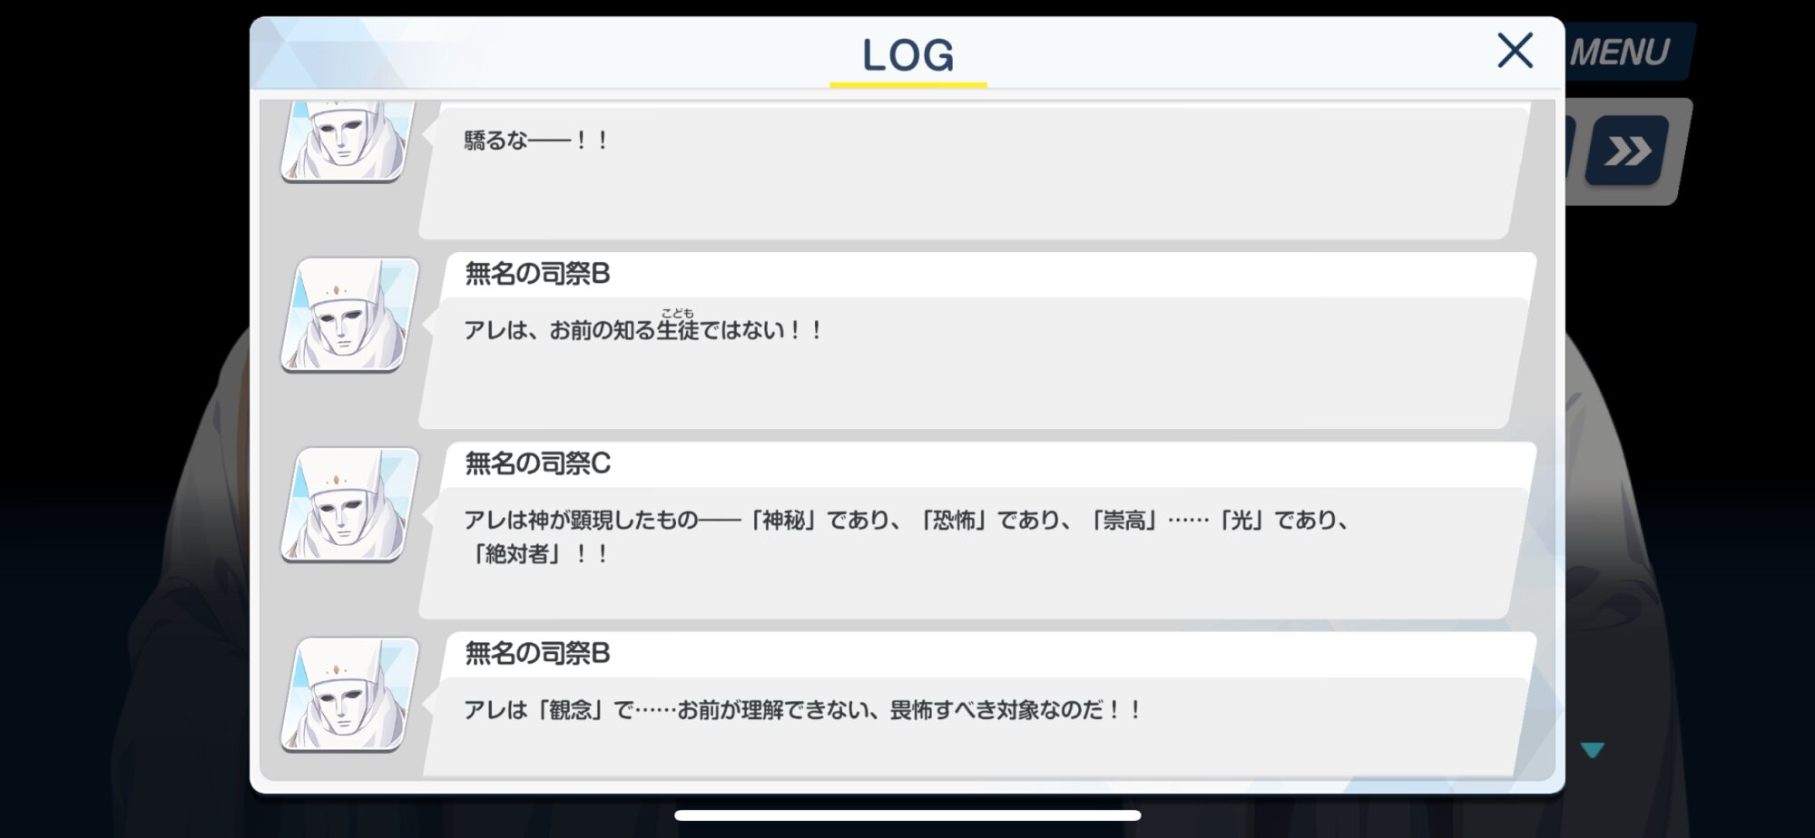Tap the 「絶対者」！！ text line
The image size is (1815, 838).
537,554
